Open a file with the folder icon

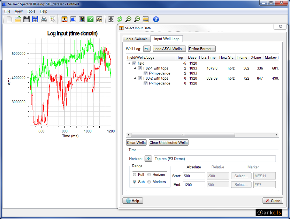click(18, 19)
